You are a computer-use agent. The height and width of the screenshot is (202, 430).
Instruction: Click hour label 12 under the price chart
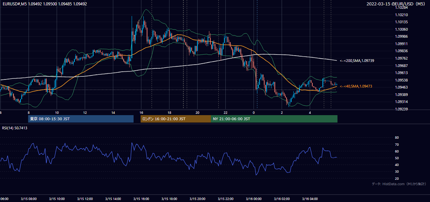click(x=85, y=112)
